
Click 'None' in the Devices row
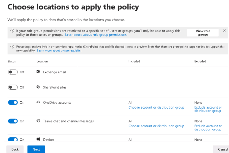tap(198, 140)
